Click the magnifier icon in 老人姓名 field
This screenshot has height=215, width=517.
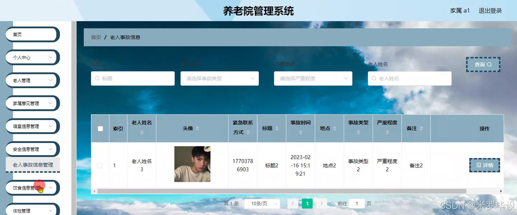374,78
